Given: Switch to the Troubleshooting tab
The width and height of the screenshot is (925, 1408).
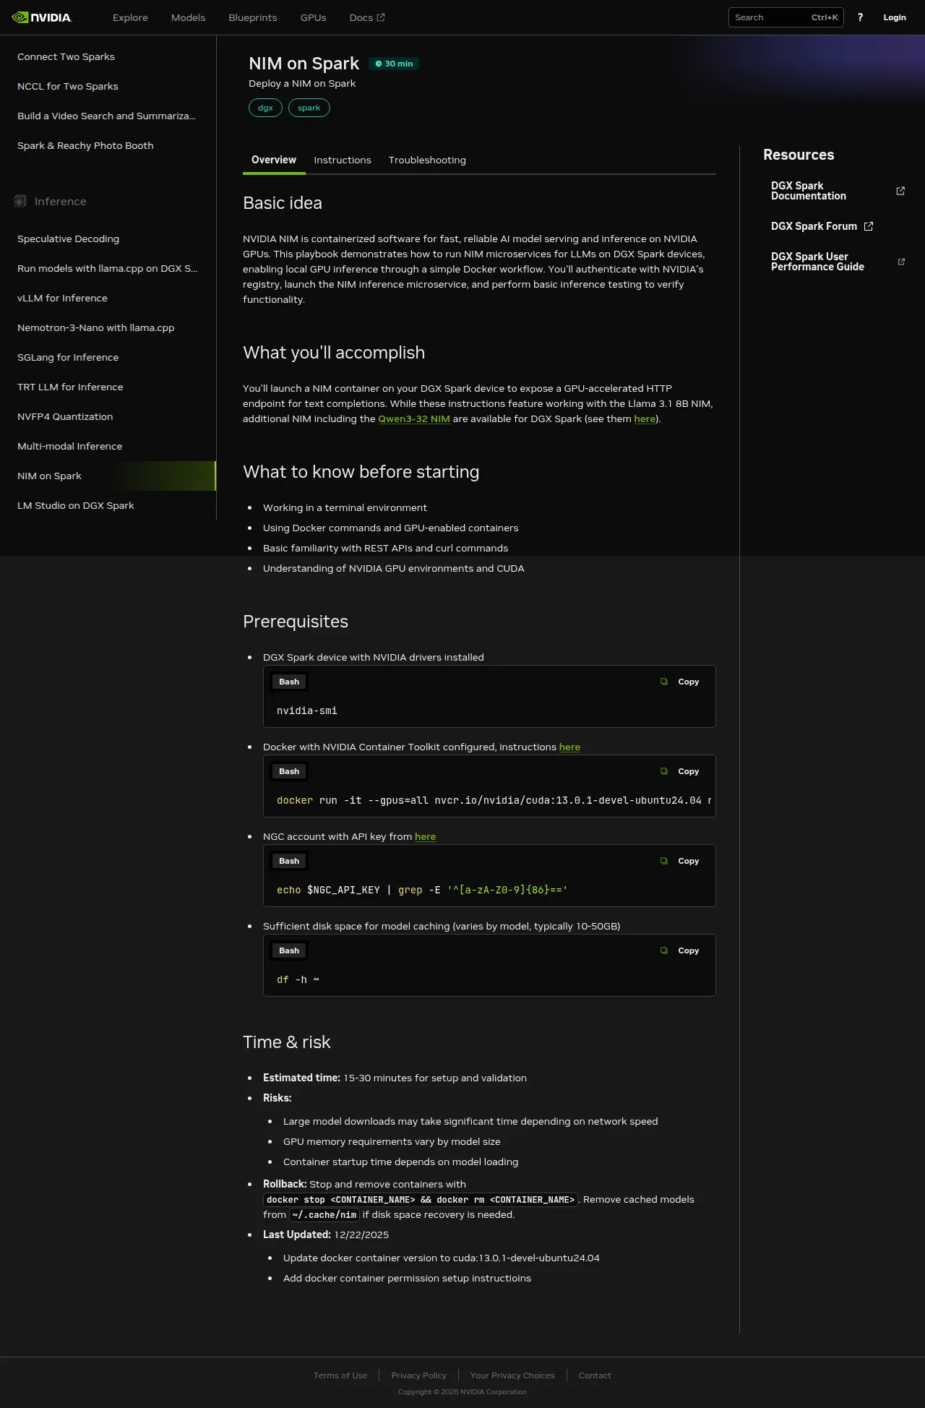Looking at the screenshot, I should click(x=427, y=160).
